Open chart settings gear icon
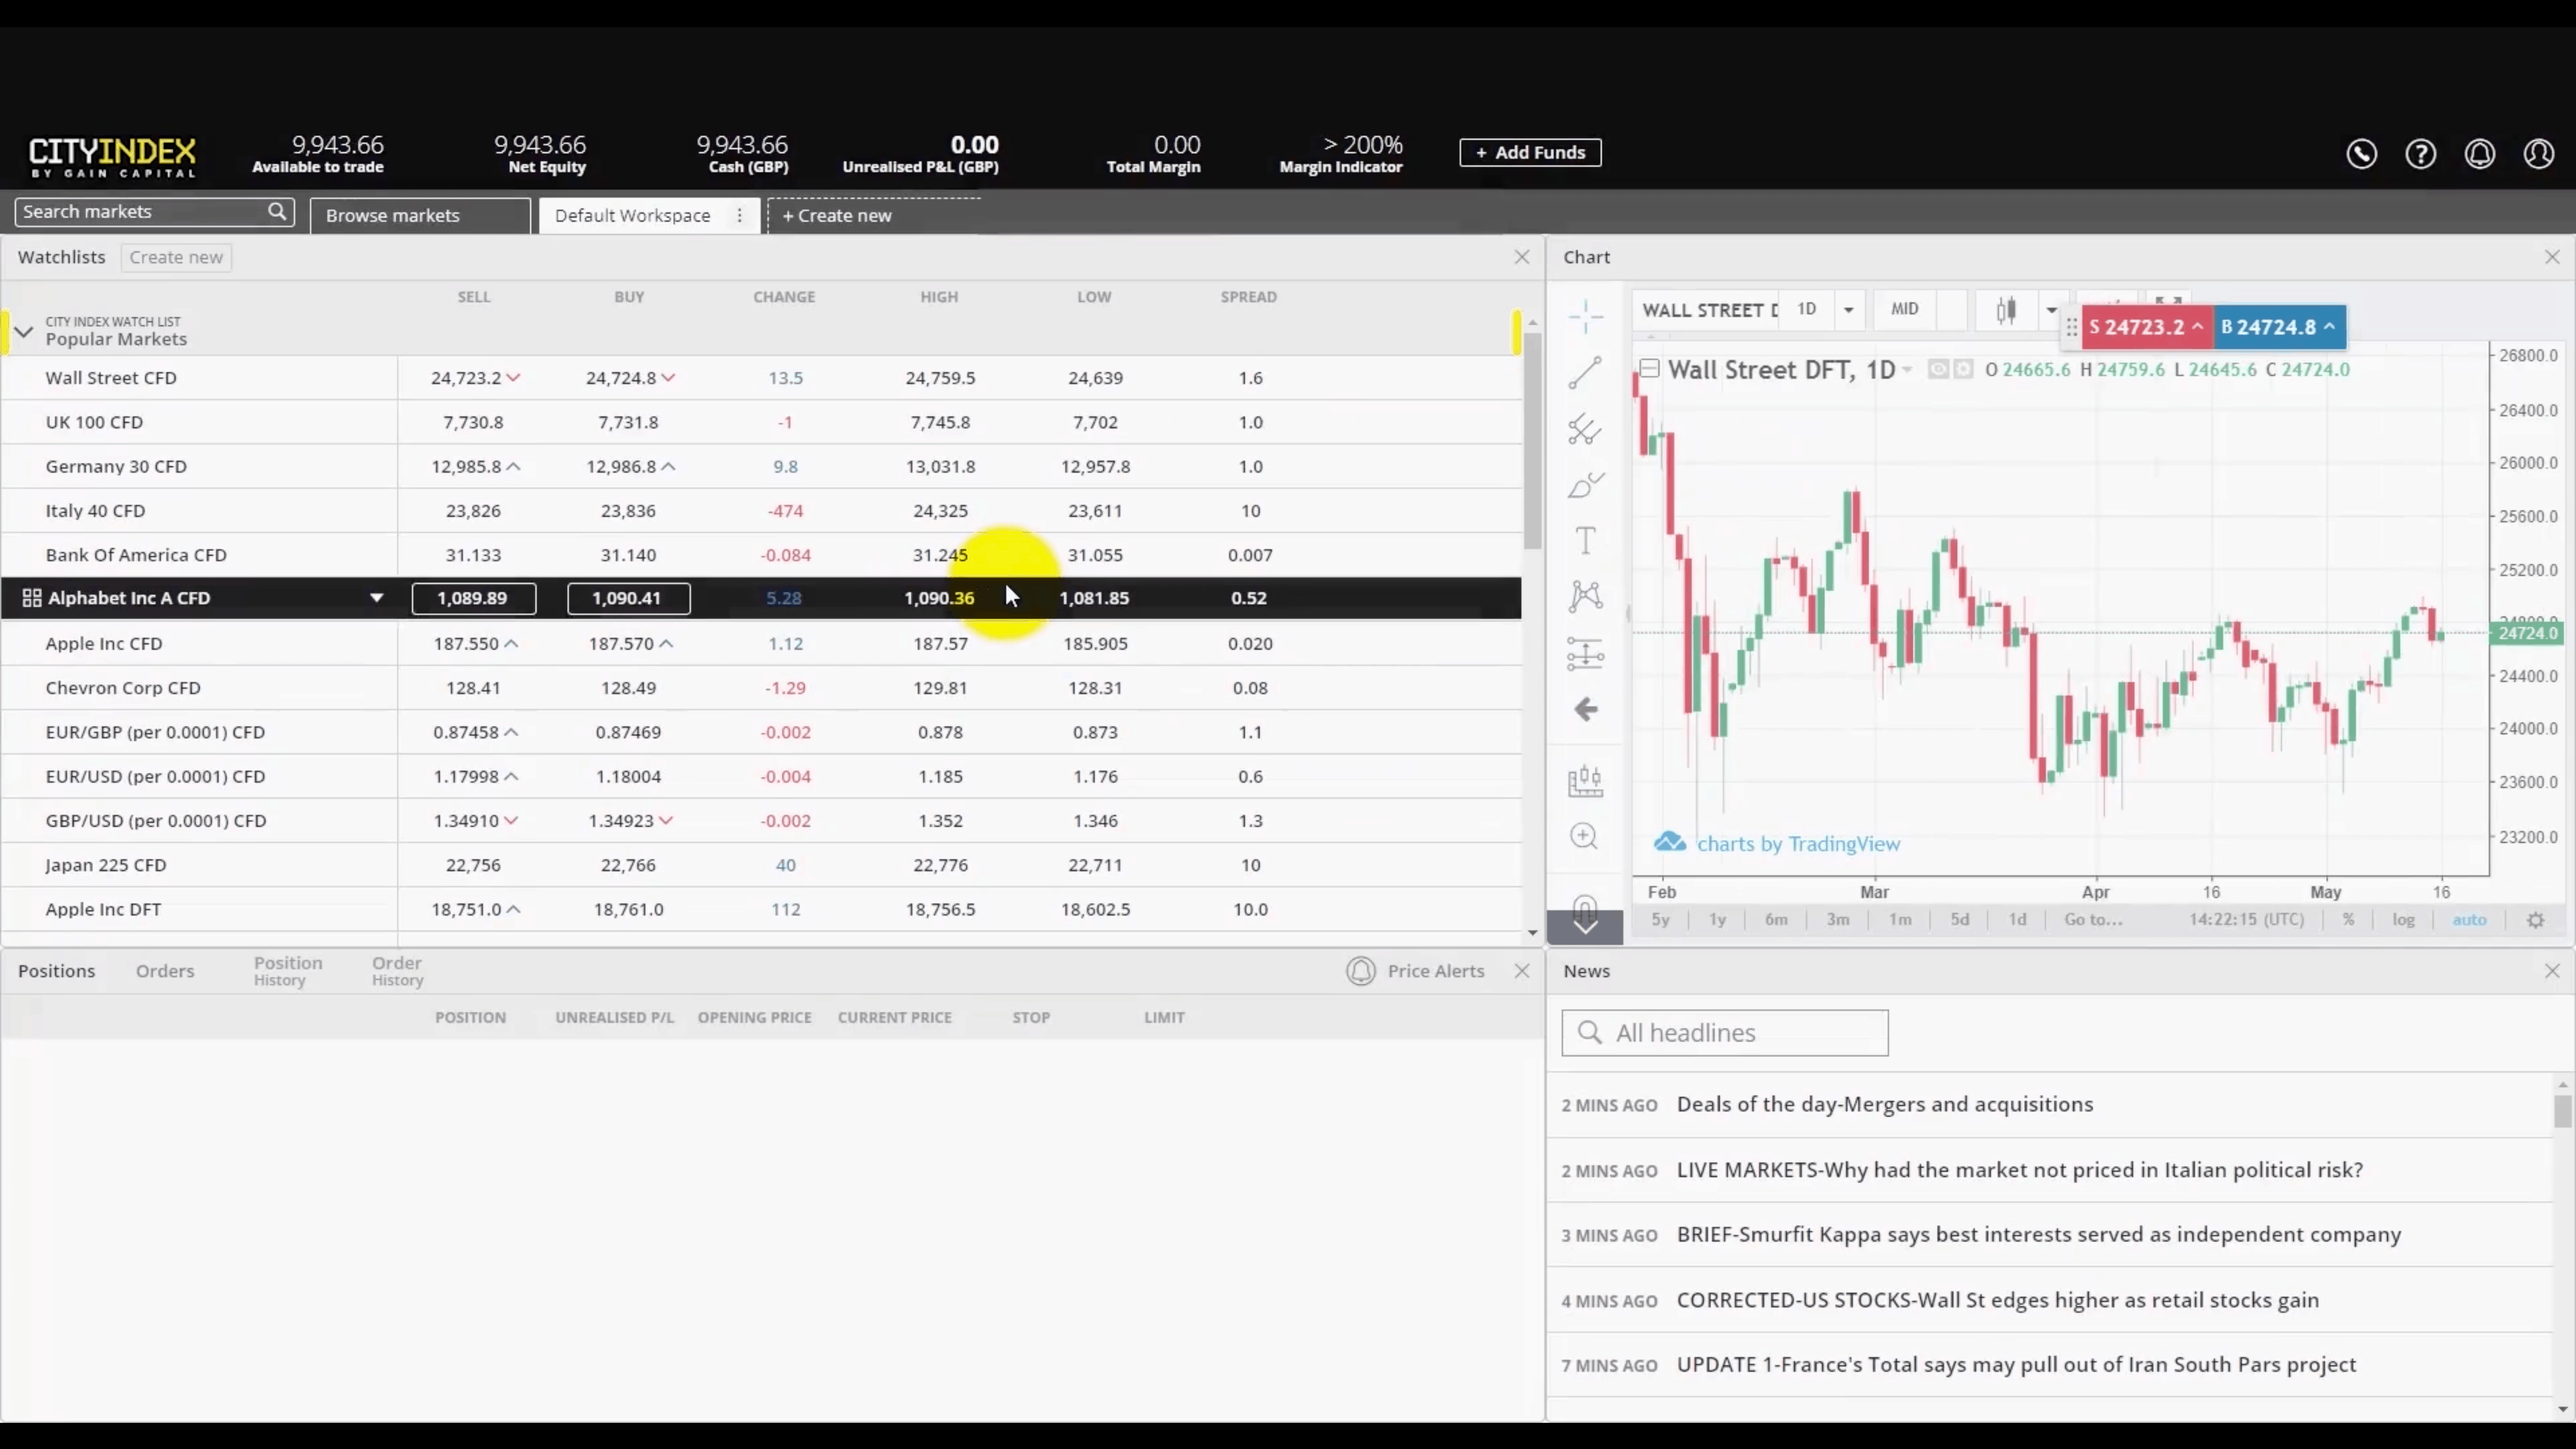Screen dimensions: 2576x1449 [2535, 920]
